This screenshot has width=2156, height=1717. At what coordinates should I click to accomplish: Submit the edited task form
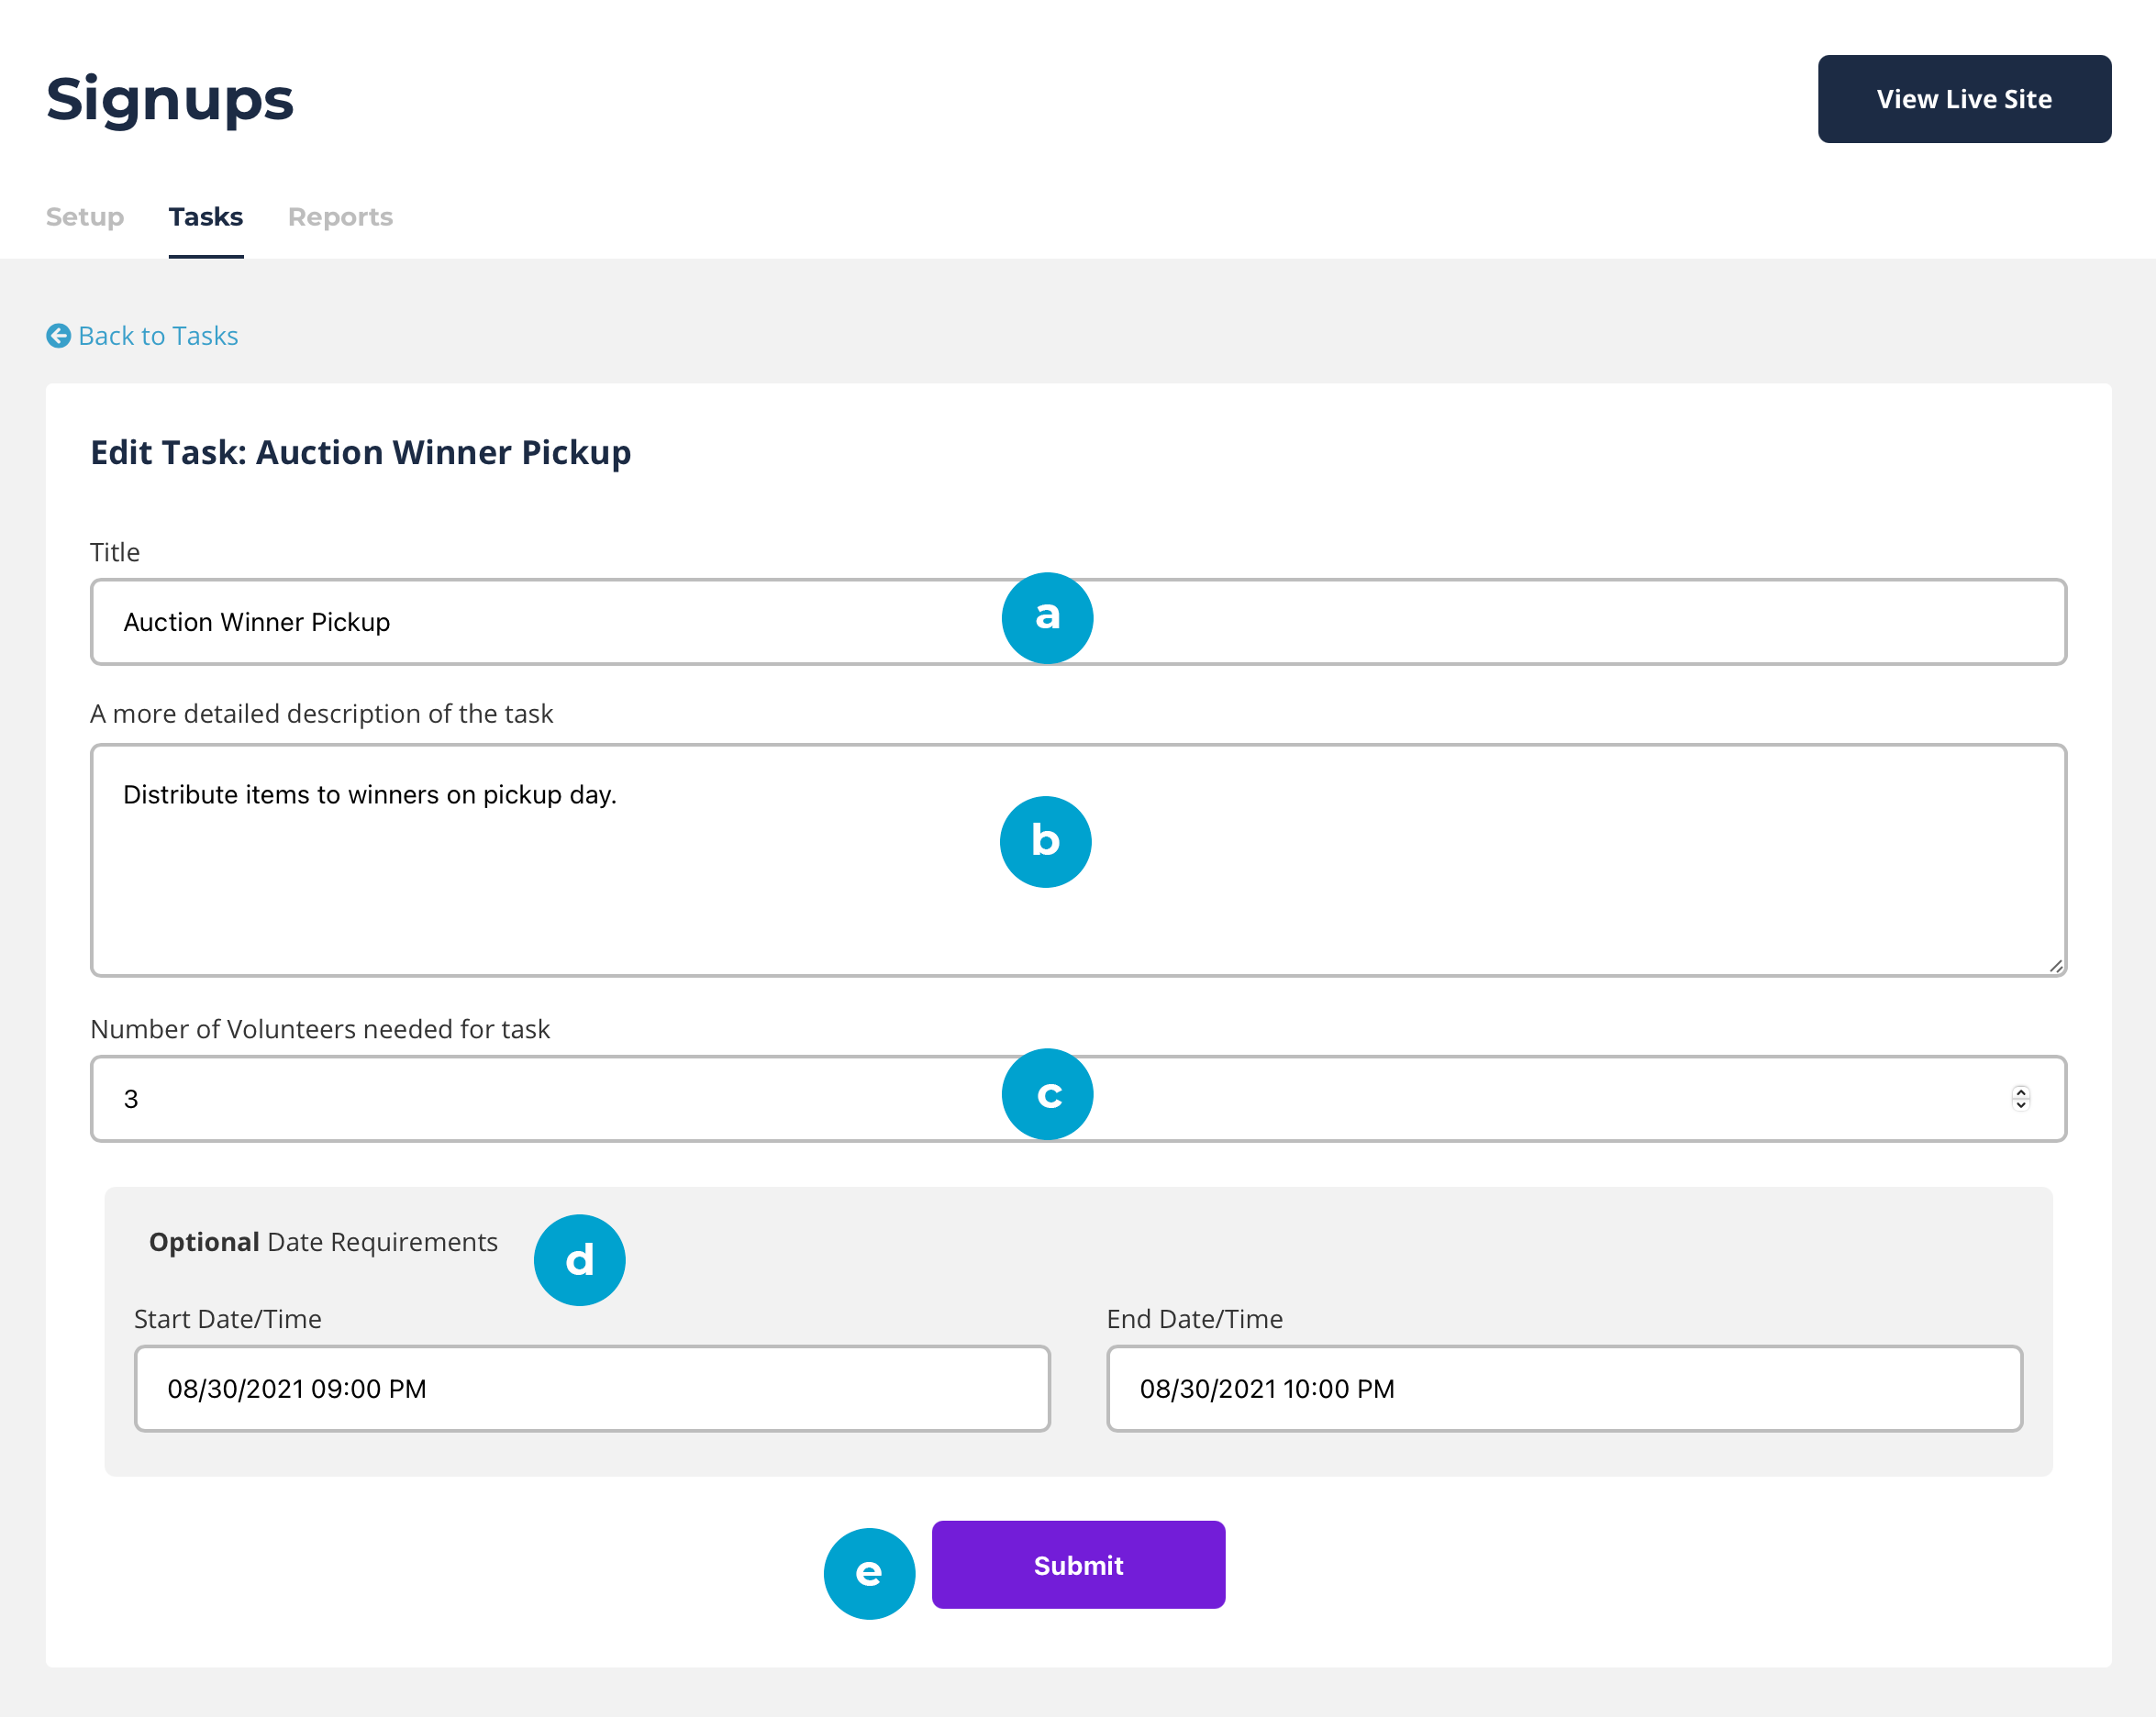[1078, 1565]
